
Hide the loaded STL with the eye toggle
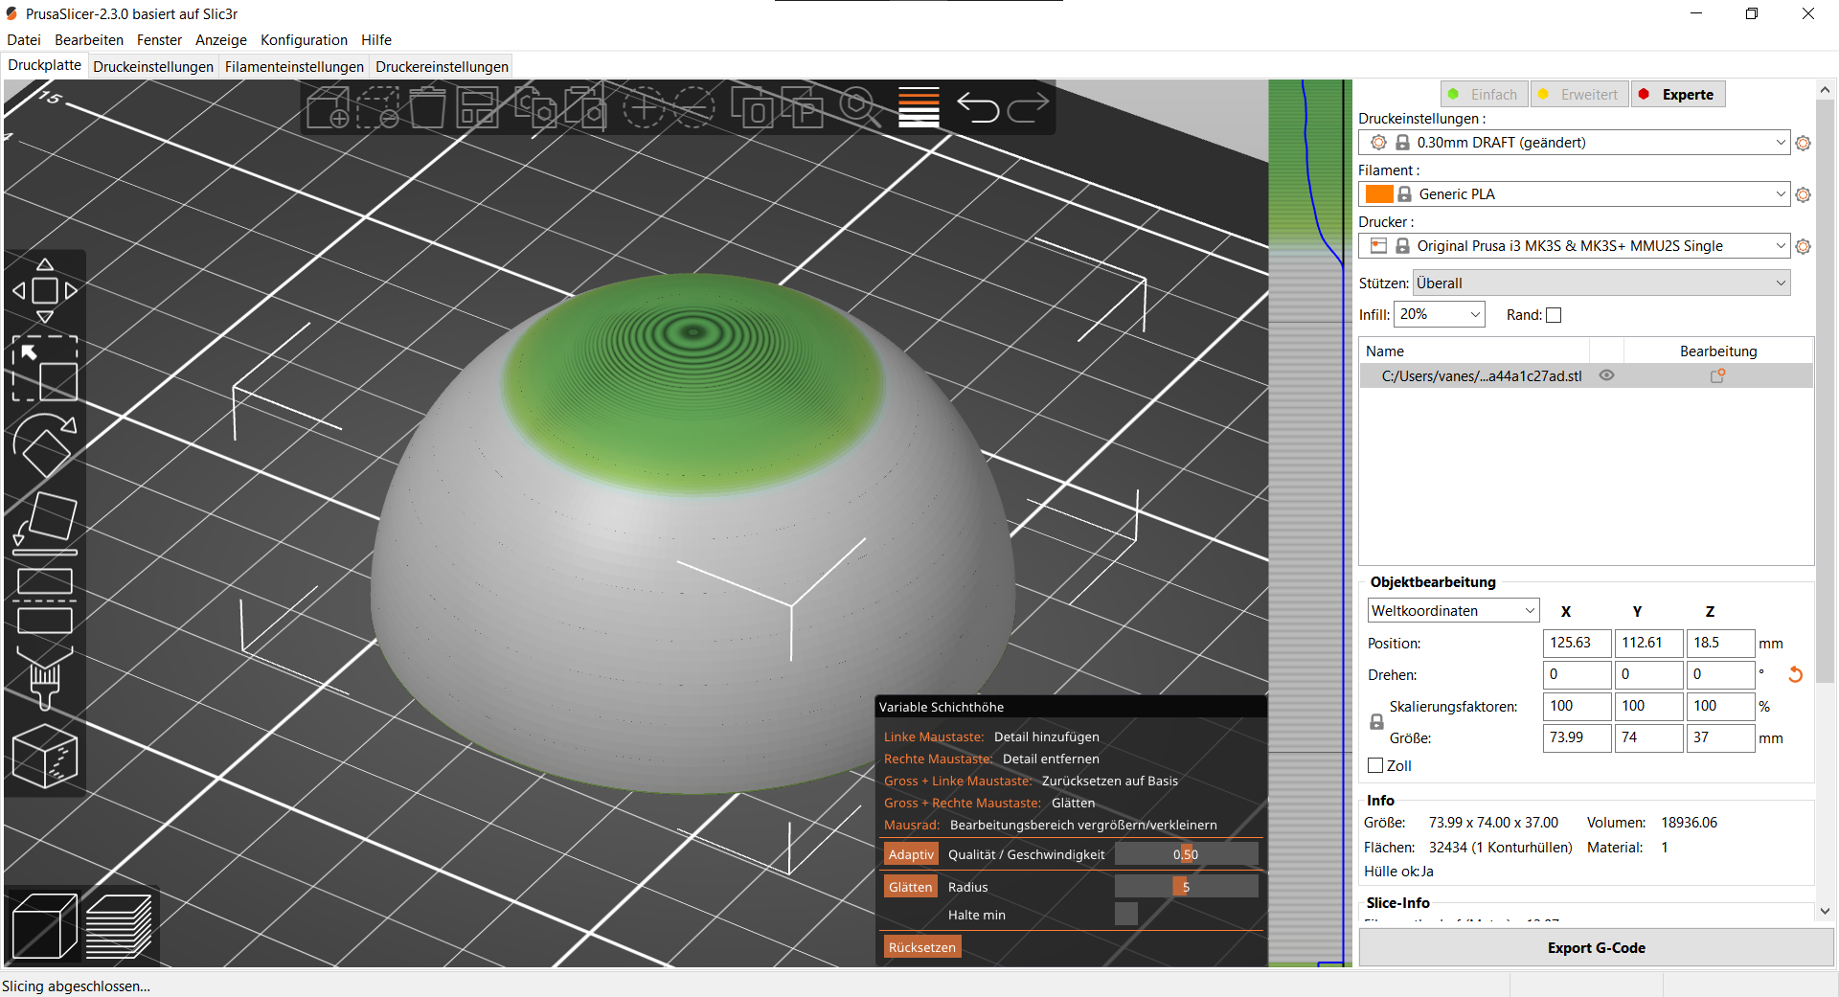pos(1606,375)
